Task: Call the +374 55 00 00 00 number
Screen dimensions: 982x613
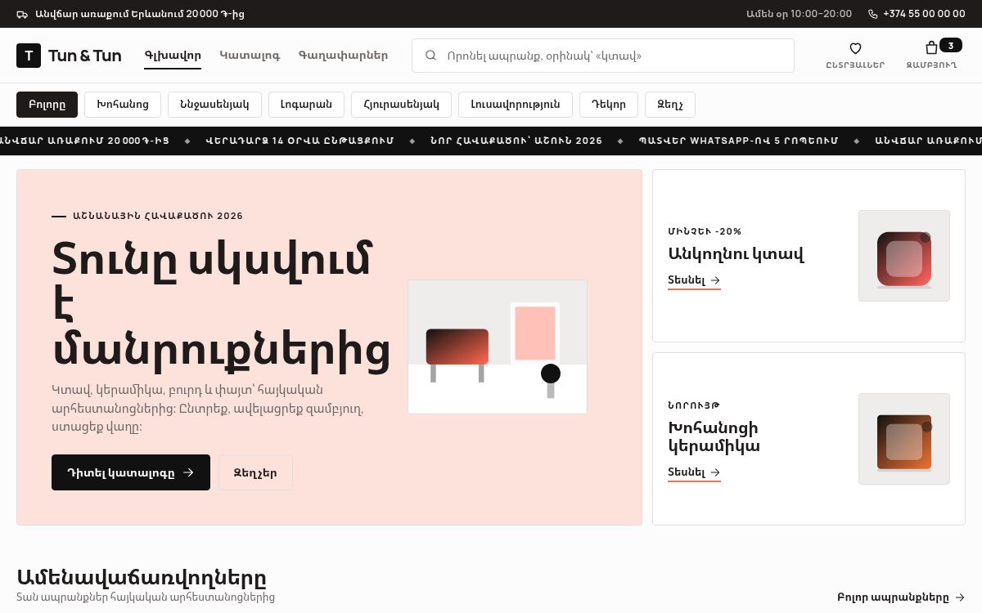Action: pos(924,14)
